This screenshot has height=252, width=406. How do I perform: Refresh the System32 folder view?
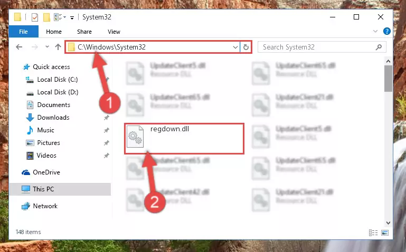tap(246, 47)
